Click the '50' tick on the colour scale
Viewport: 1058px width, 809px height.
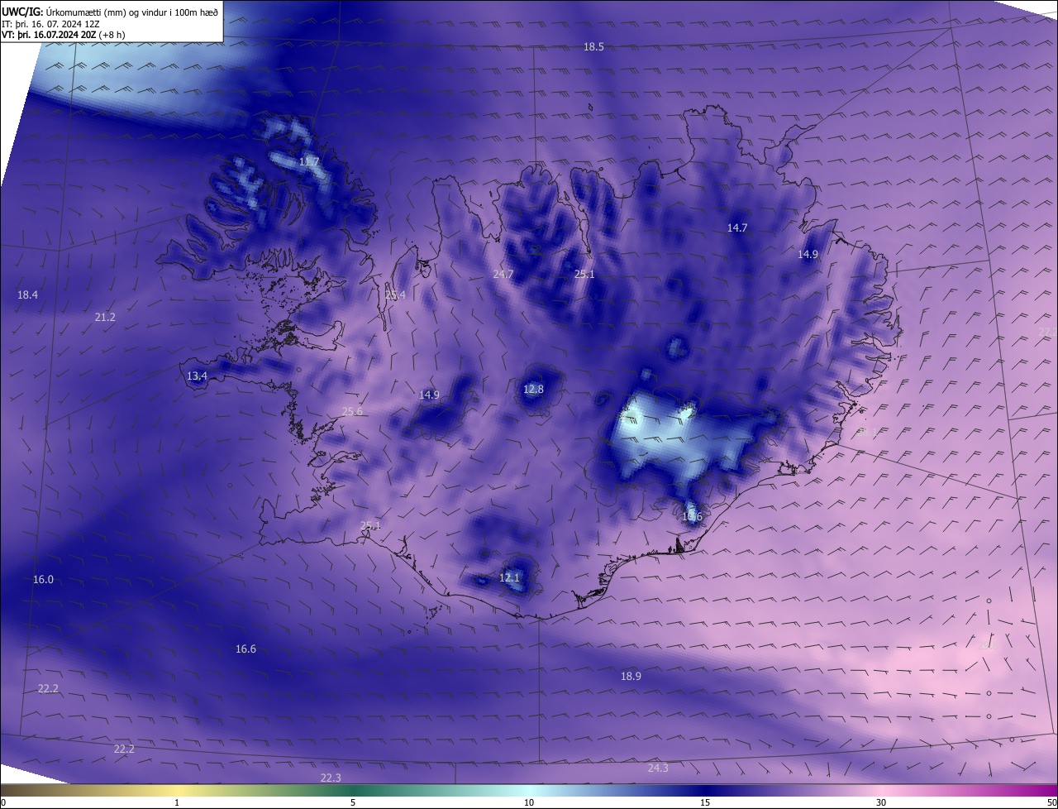(1051, 802)
